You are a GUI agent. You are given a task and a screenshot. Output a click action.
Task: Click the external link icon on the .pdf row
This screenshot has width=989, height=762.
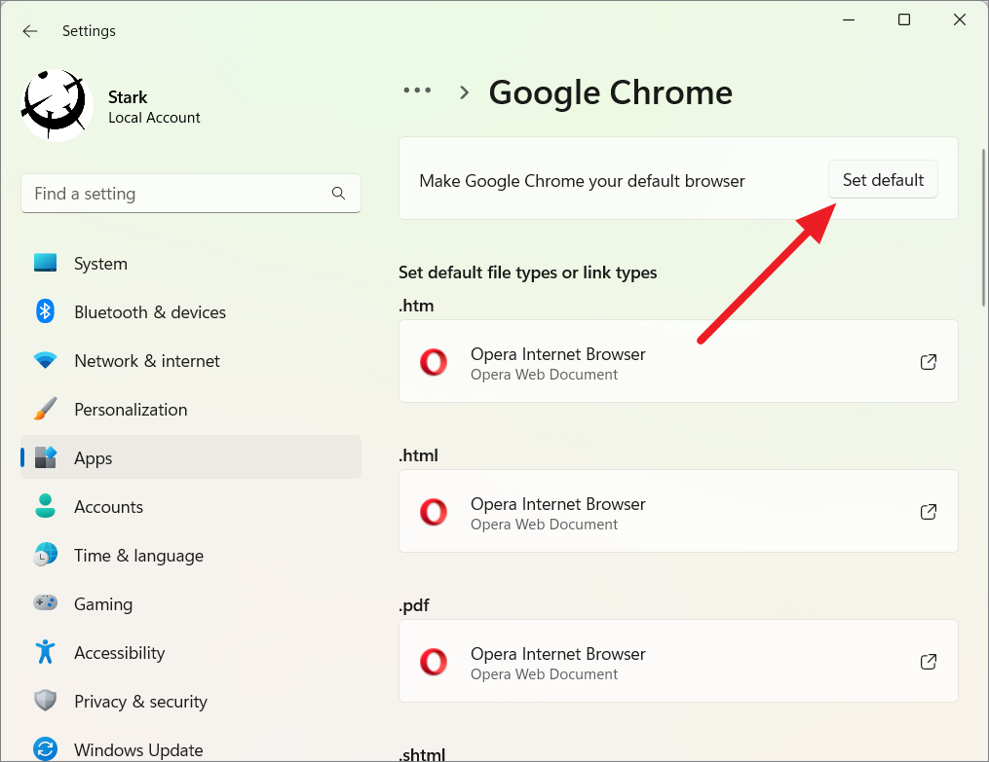coord(928,661)
